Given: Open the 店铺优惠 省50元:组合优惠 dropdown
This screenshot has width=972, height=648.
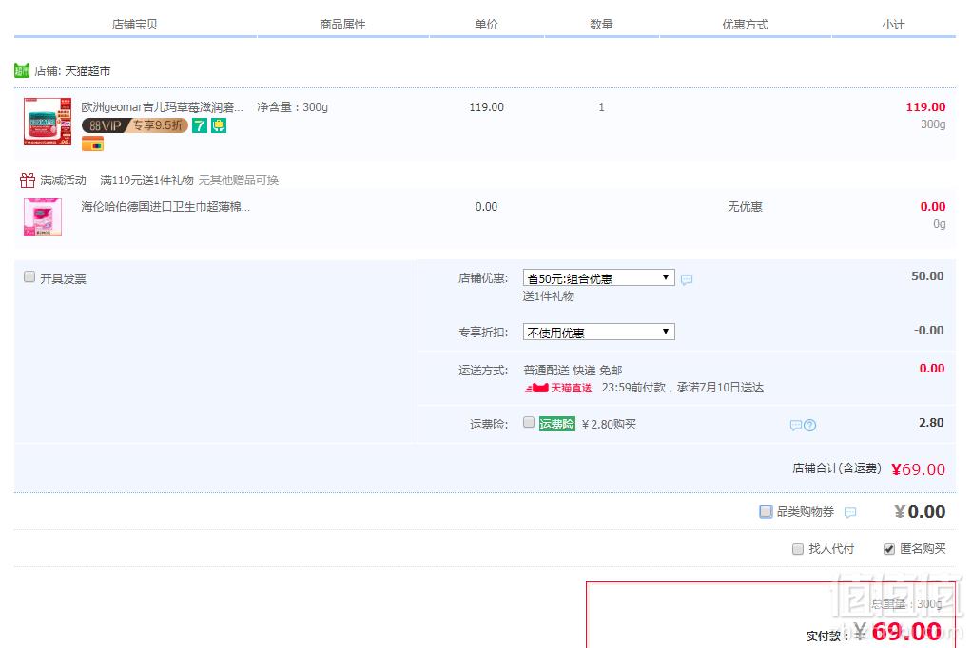Looking at the screenshot, I should [x=599, y=278].
